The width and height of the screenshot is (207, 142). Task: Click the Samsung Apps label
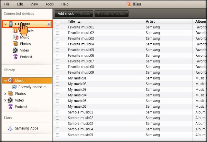(27, 128)
